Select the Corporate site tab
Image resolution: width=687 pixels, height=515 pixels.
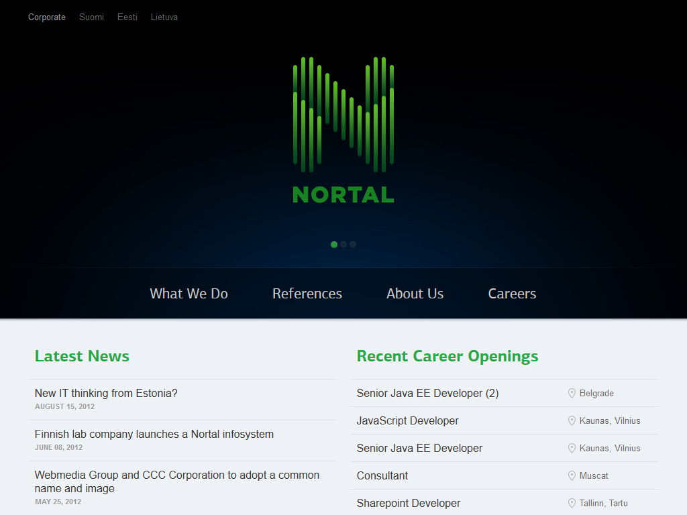tap(47, 17)
